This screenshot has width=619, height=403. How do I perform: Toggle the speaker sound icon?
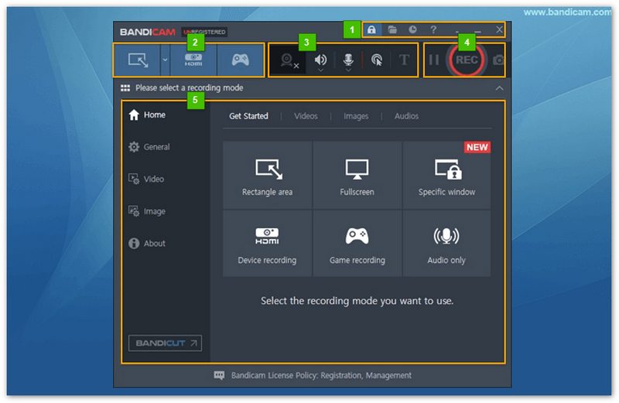pyautogui.click(x=320, y=60)
